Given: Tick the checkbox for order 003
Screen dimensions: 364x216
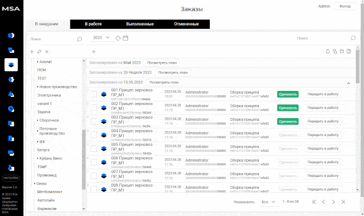Looking at the screenshot, I should point(94,121).
